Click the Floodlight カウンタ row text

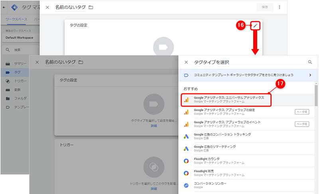tap(207, 159)
